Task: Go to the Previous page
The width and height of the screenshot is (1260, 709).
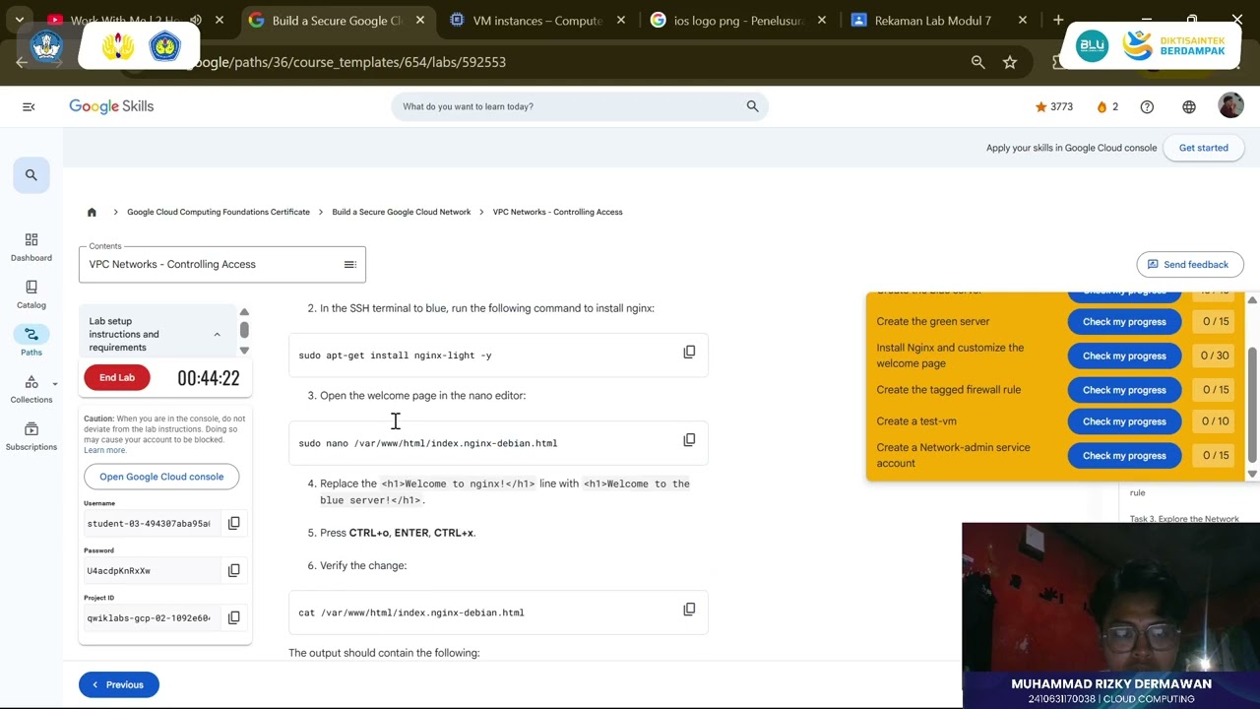Action: 118,684
